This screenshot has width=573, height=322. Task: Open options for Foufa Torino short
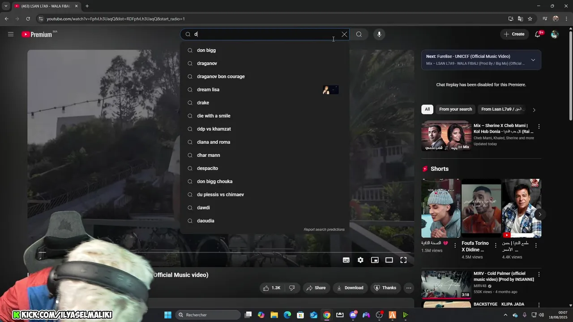click(495, 246)
